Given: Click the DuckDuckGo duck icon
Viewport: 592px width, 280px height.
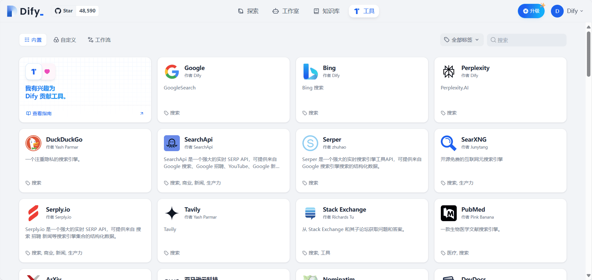Looking at the screenshot, I should click(33, 143).
